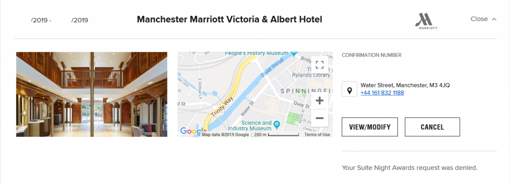Select the People's History Museum map marker
The height and width of the screenshot is (184, 510).
pos(294,53)
